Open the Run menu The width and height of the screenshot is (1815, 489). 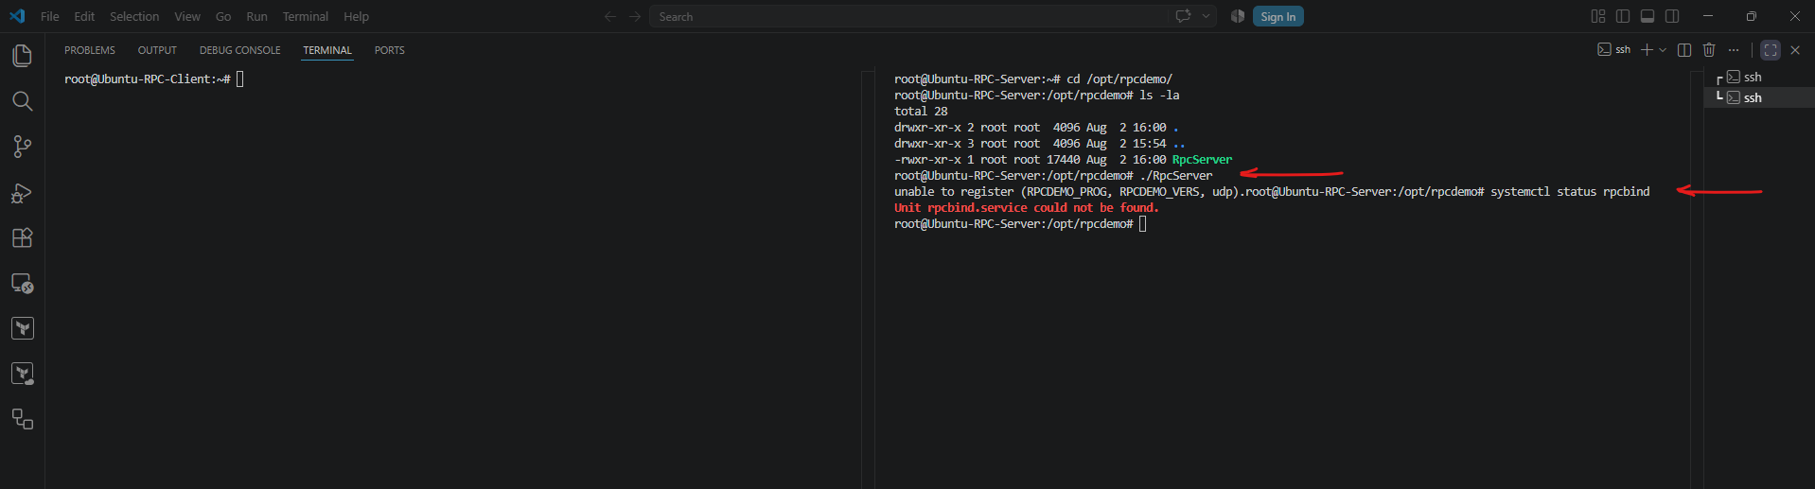pos(256,16)
